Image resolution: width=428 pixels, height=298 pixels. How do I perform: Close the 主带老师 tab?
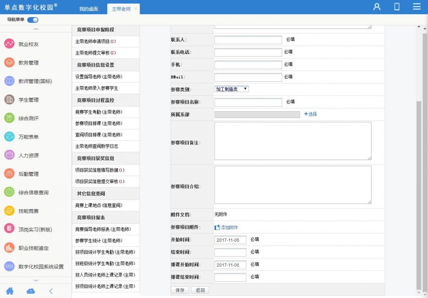136,9
